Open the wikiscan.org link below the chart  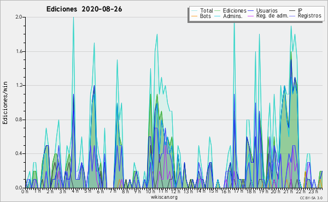[164, 197]
